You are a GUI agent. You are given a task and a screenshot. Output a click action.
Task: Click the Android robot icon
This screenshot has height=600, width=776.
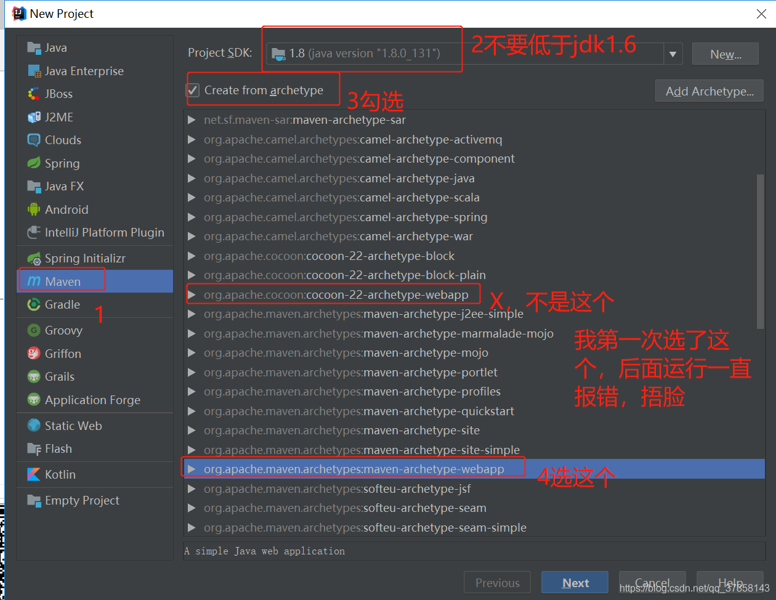34,209
